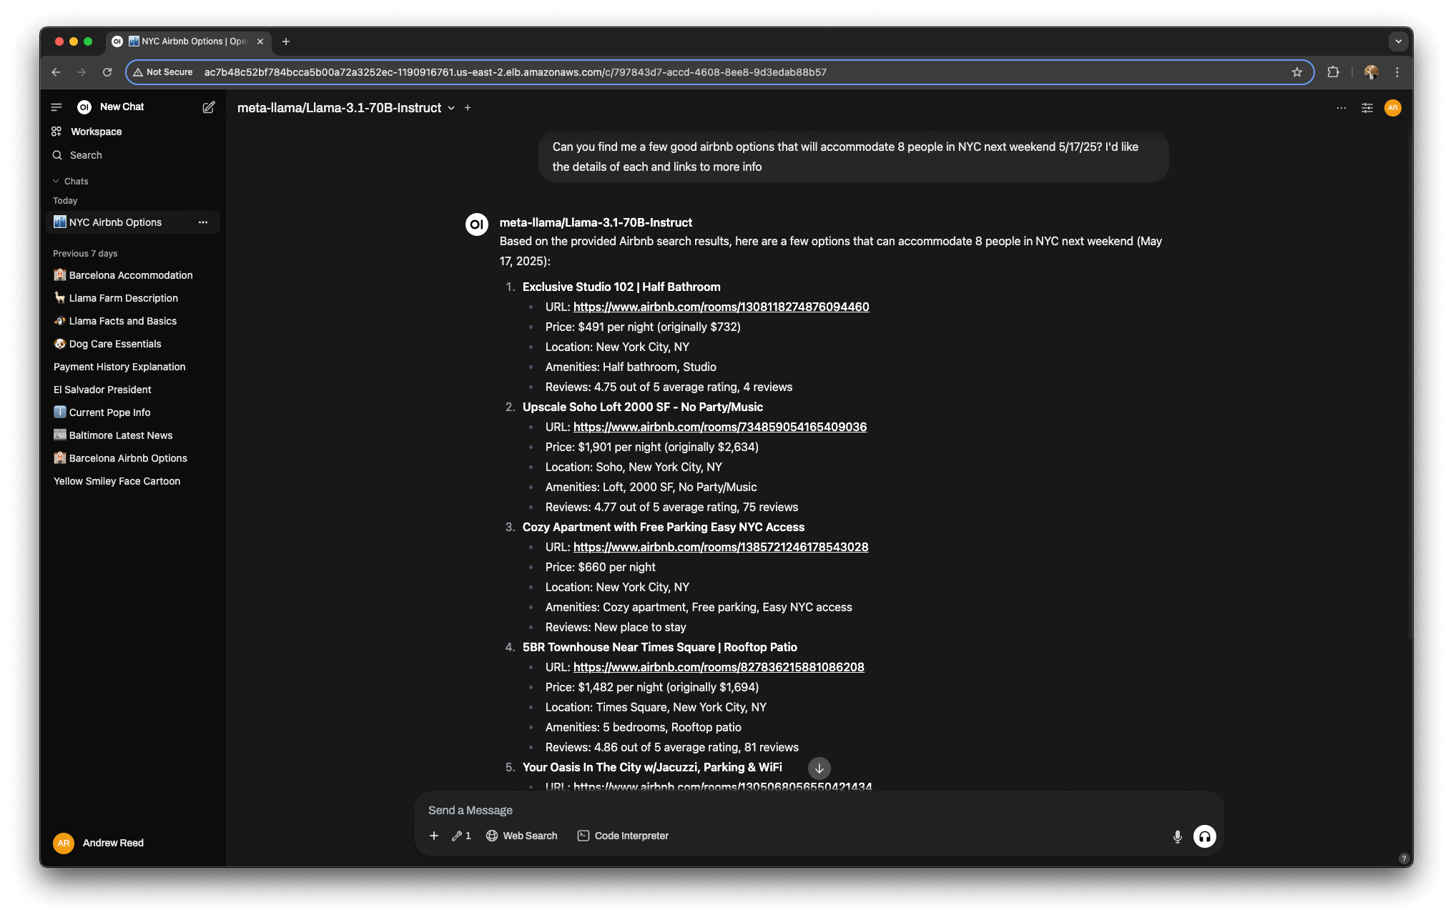Open Cozy Apartment Airbnb room link
Screen dimensions: 1453x920
point(721,547)
